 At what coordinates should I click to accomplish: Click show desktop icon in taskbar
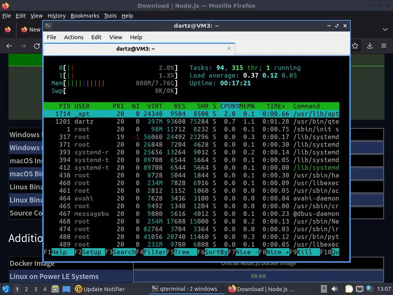pyautogui.click(x=66, y=289)
